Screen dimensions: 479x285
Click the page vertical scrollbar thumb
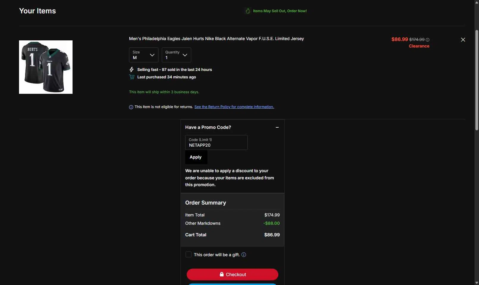[477, 80]
